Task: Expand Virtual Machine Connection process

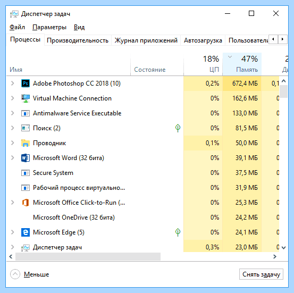Action: click(13, 98)
